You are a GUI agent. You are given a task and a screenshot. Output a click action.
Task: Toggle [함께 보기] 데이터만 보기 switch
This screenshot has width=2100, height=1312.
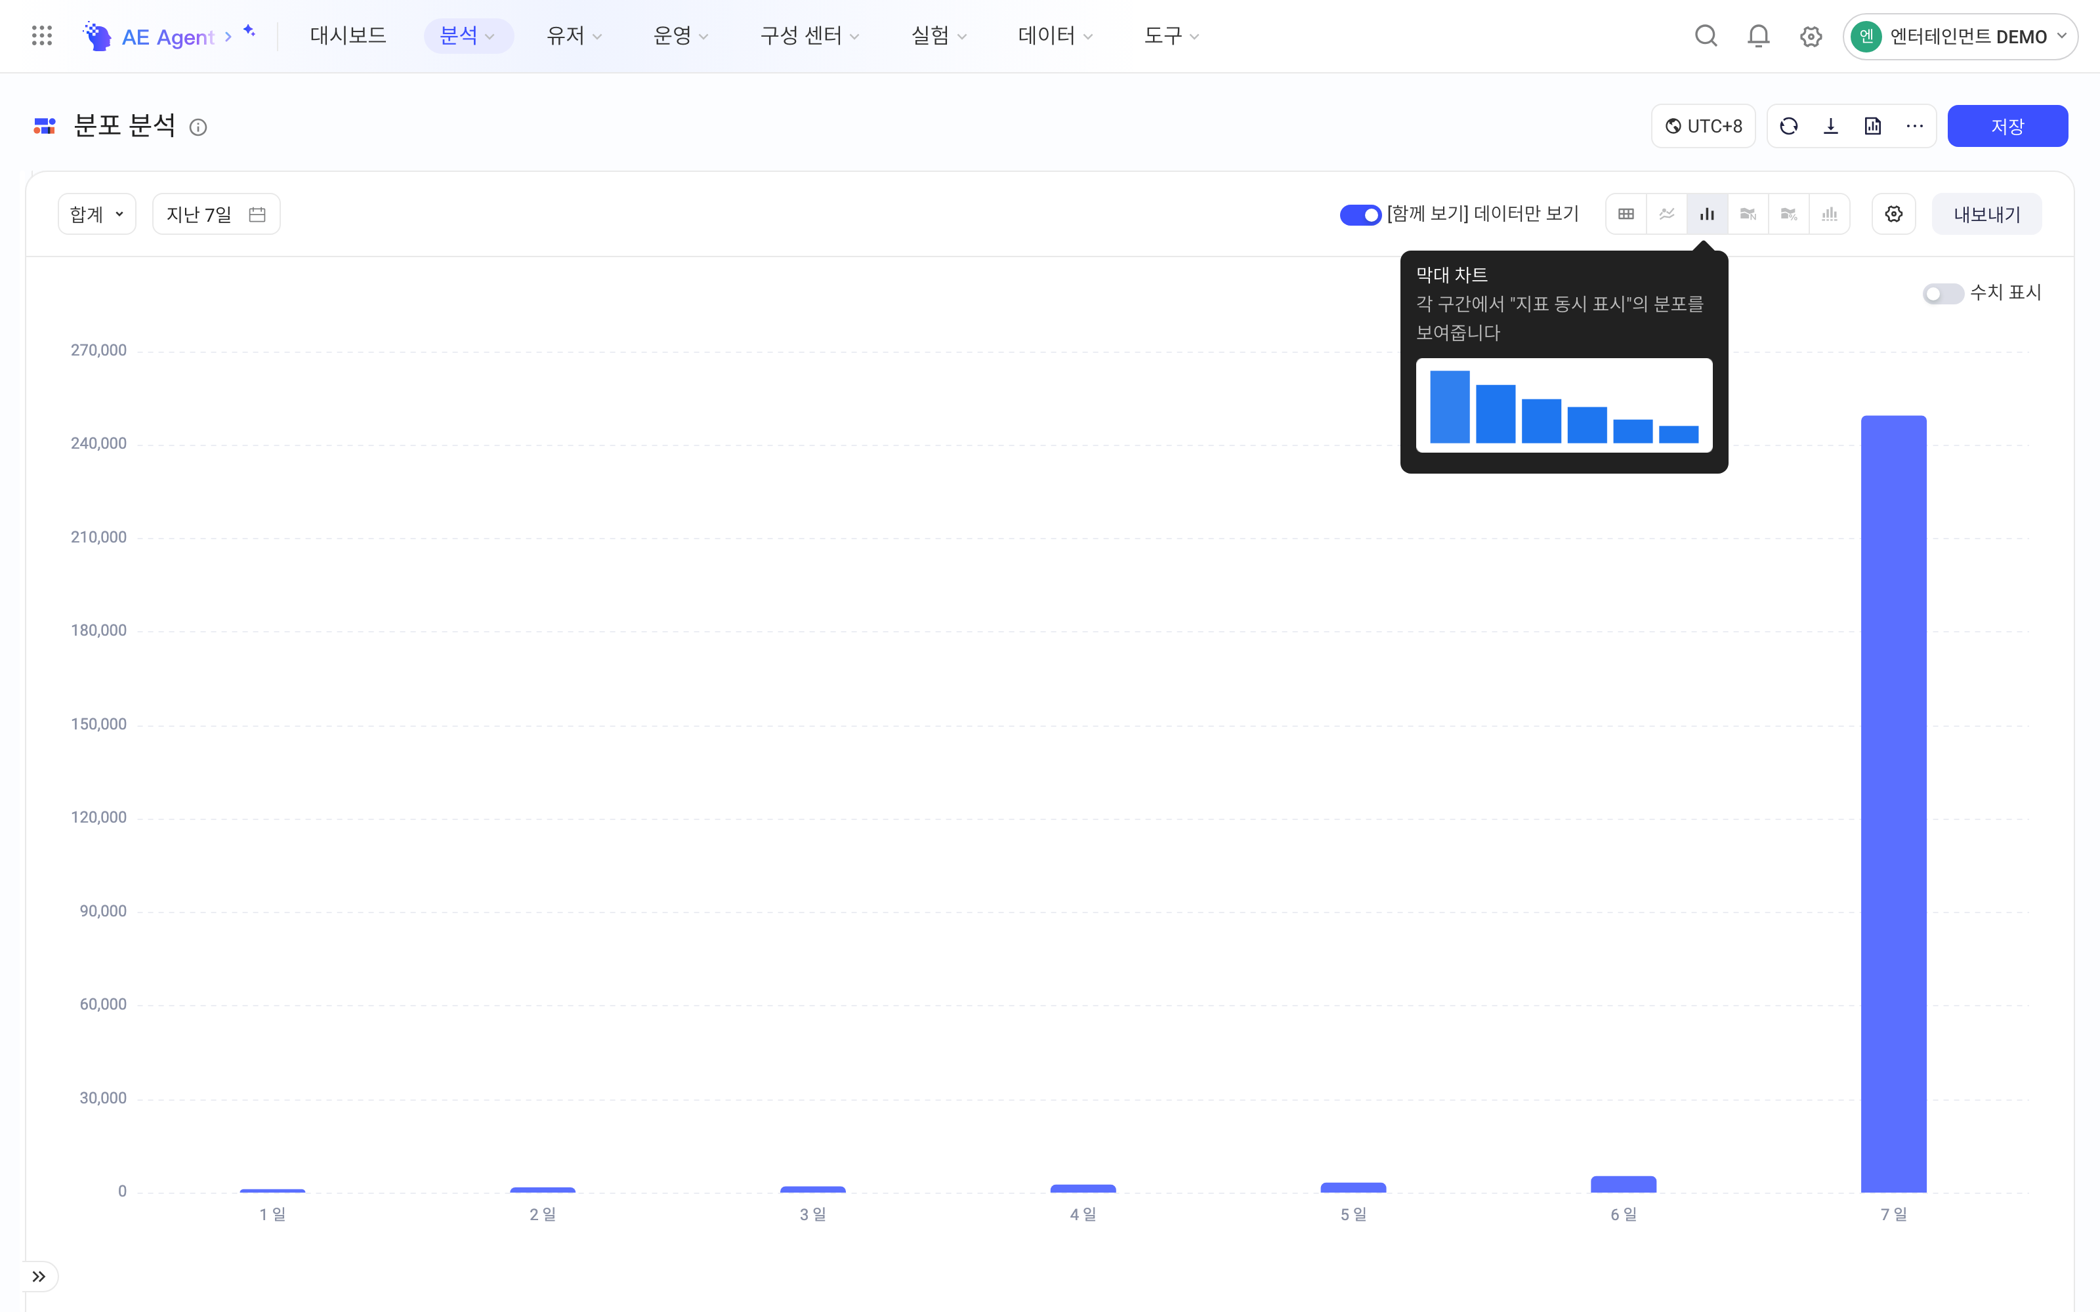pyautogui.click(x=1360, y=215)
